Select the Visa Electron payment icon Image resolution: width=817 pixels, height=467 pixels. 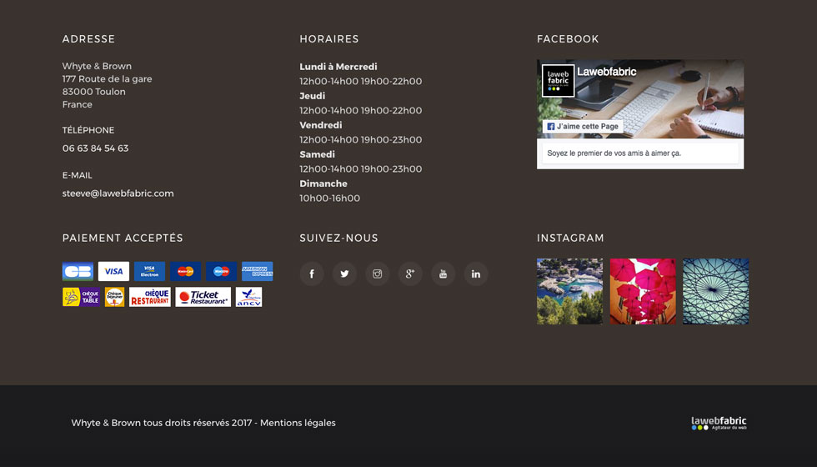tap(149, 272)
